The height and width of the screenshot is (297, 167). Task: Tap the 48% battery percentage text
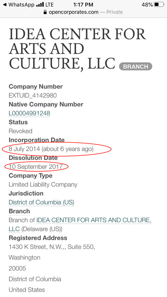pyautogui.click(x=147, y=5)
